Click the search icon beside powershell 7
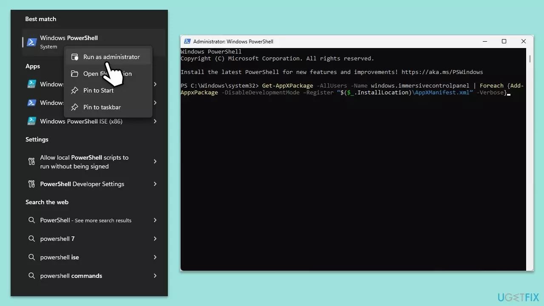Image resolution: width=544 pixels, height=306 pixels. (x=31, y=239)
